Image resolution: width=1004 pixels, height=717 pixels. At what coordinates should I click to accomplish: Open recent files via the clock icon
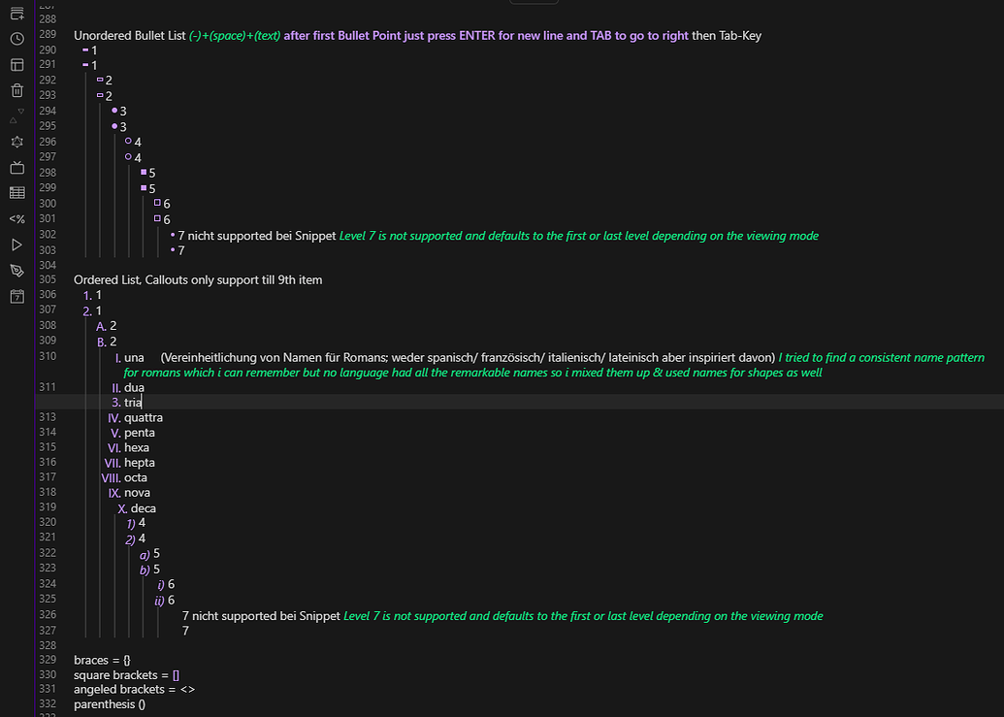click(16, 39)
